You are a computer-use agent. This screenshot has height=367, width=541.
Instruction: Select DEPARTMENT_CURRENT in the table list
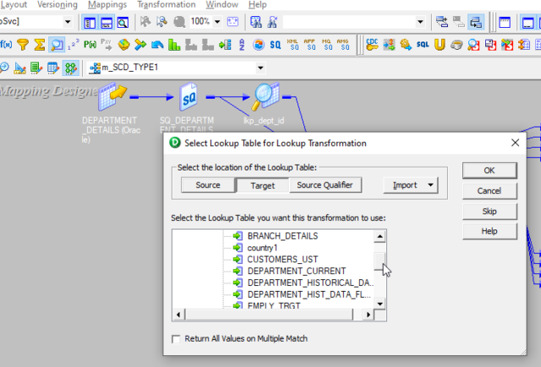click(284, 271)
